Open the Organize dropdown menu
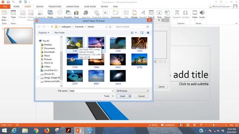Viewport: 239px width, 134px height. pyautogui.click(x=44, y=33)
